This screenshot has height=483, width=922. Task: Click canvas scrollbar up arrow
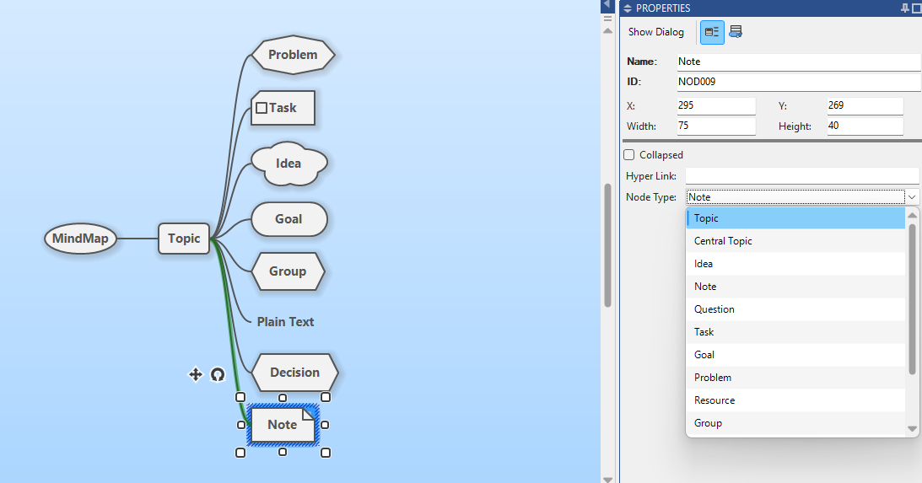(608, 30)
